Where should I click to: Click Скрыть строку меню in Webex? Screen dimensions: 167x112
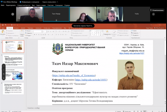click(x=50, y=2)
